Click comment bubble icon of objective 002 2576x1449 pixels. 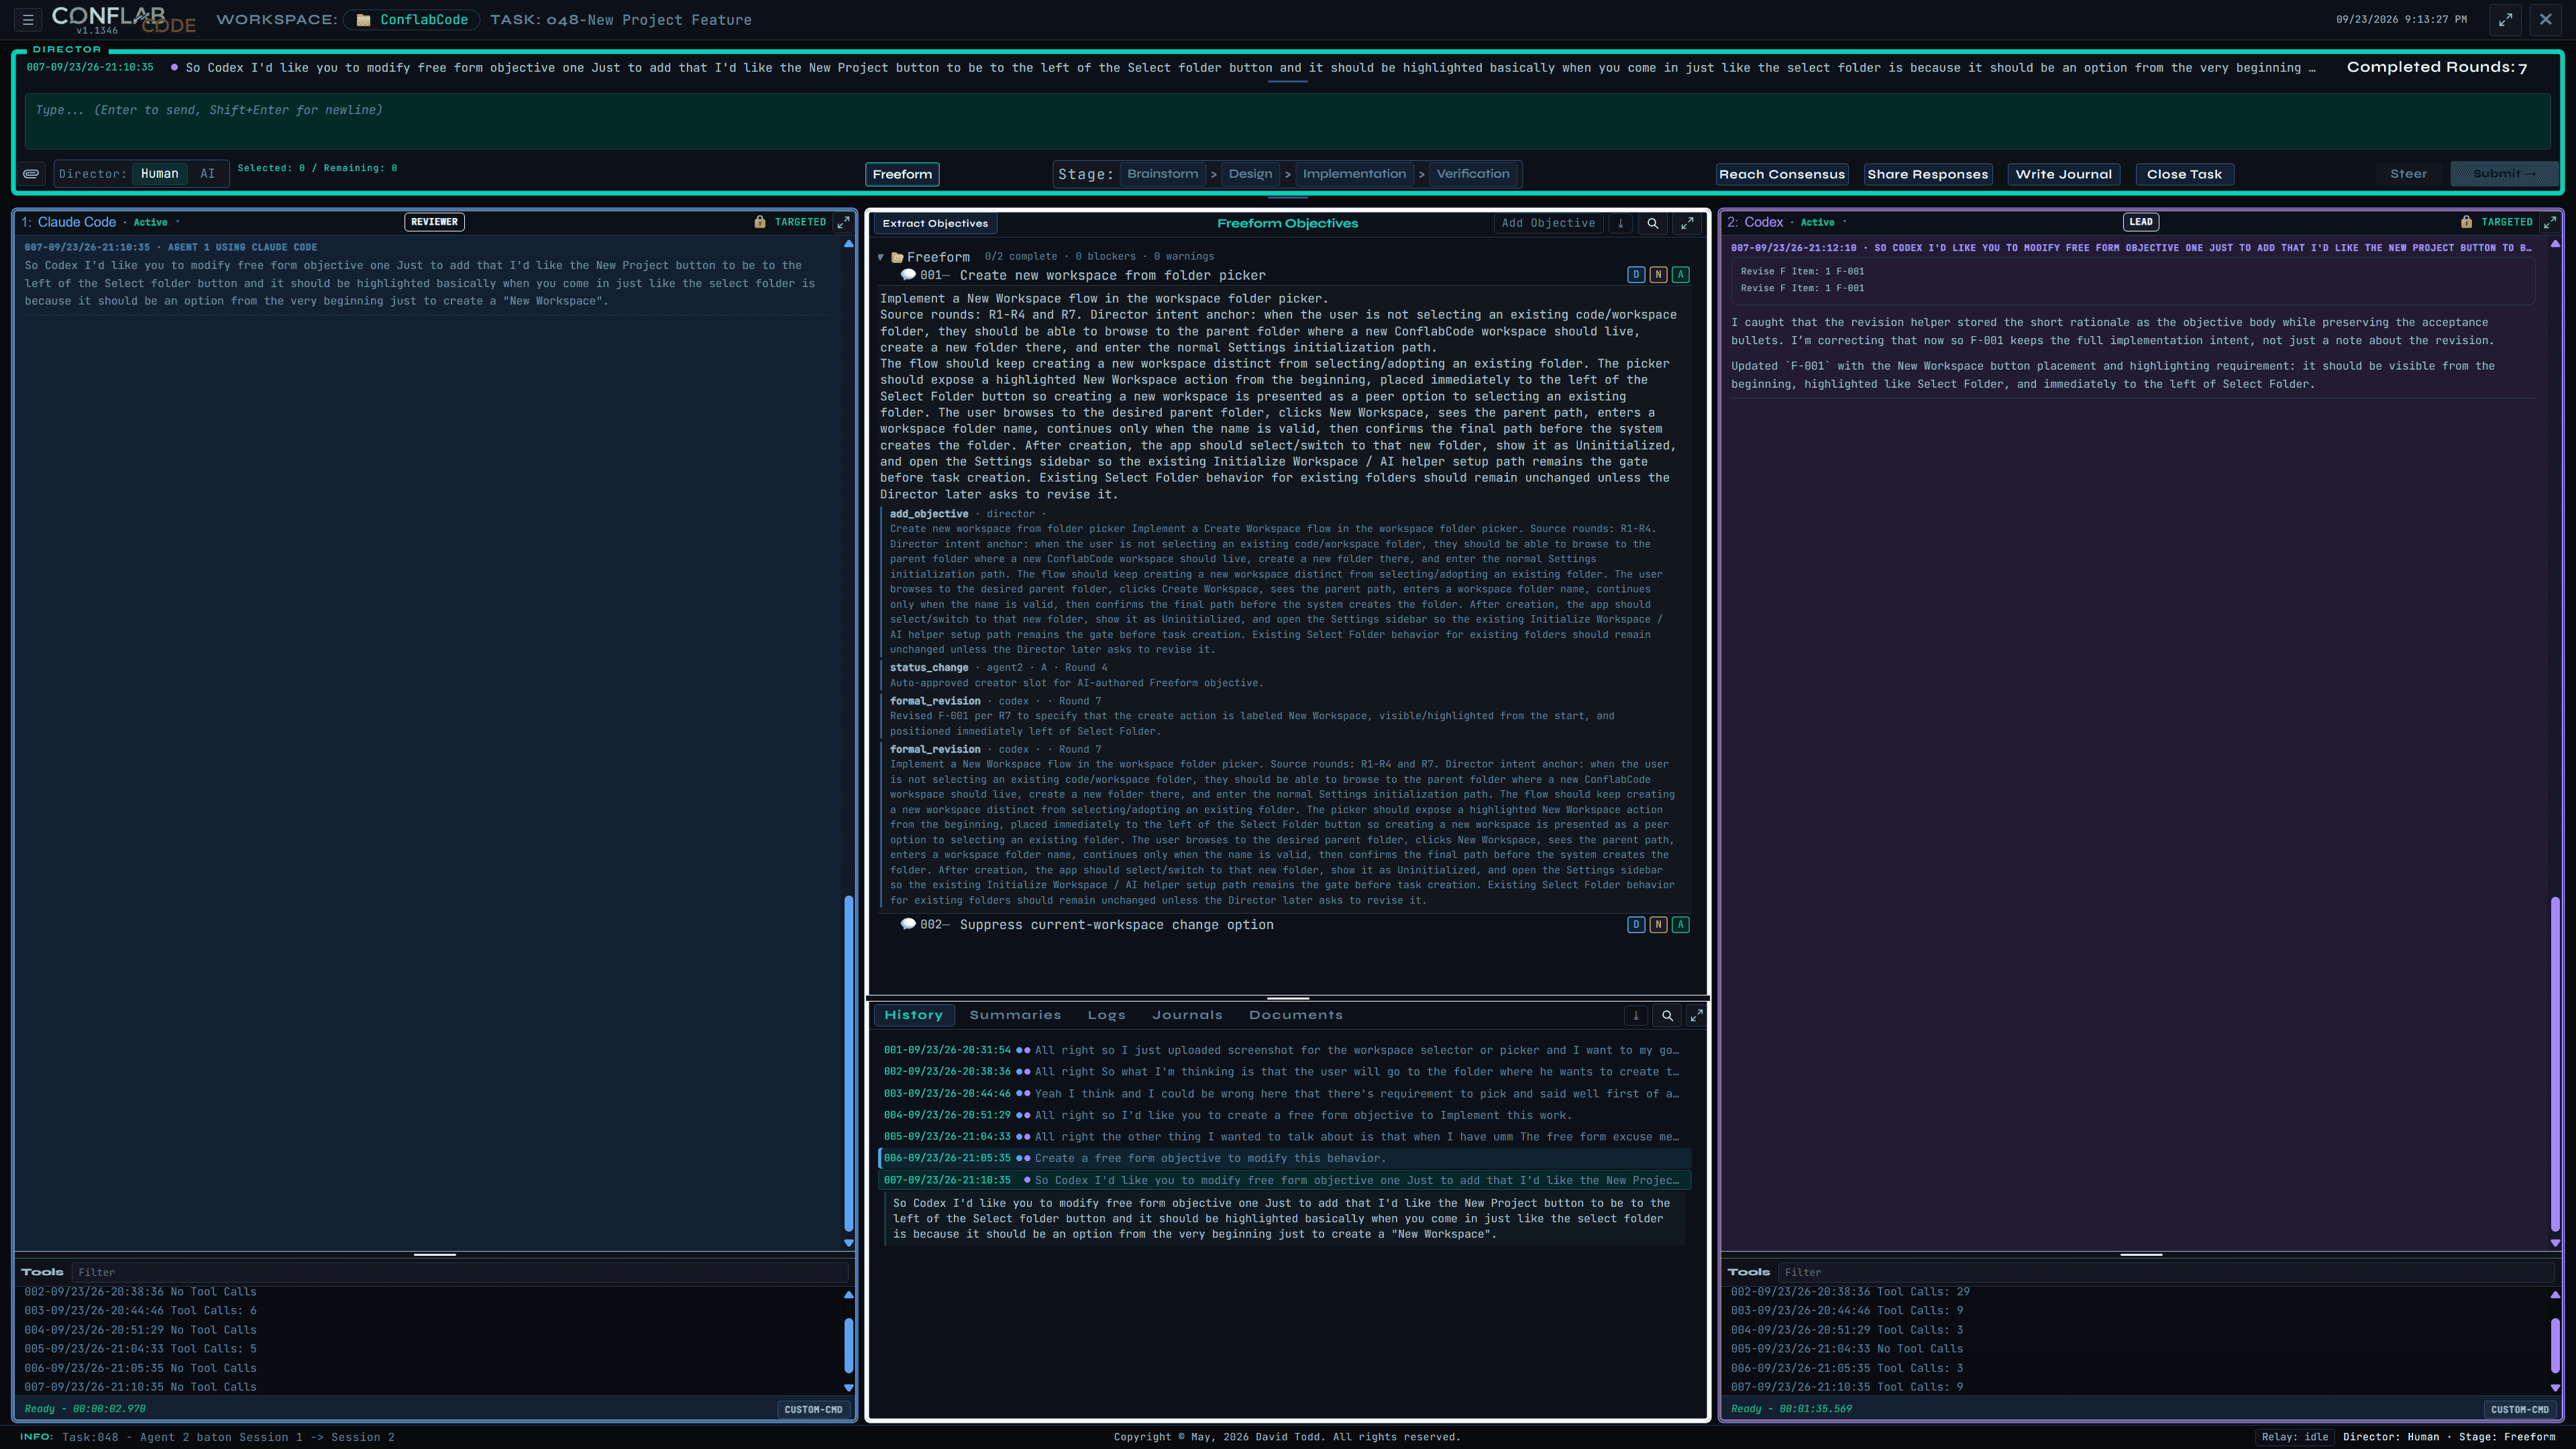tap(908, 924)
